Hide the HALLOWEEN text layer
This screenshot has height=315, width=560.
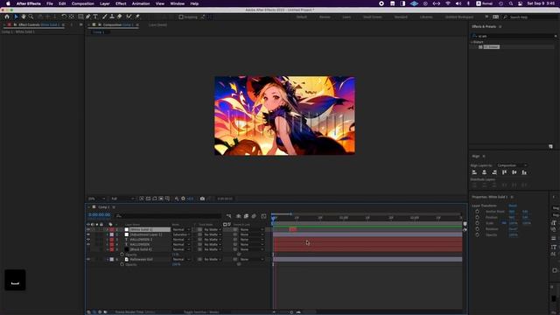coord(88,245)
